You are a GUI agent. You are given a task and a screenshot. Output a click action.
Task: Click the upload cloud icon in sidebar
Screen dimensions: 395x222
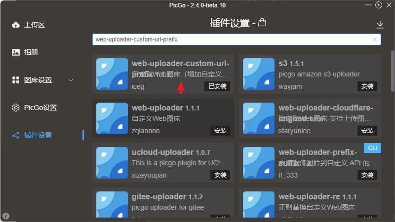pos(16,25)
